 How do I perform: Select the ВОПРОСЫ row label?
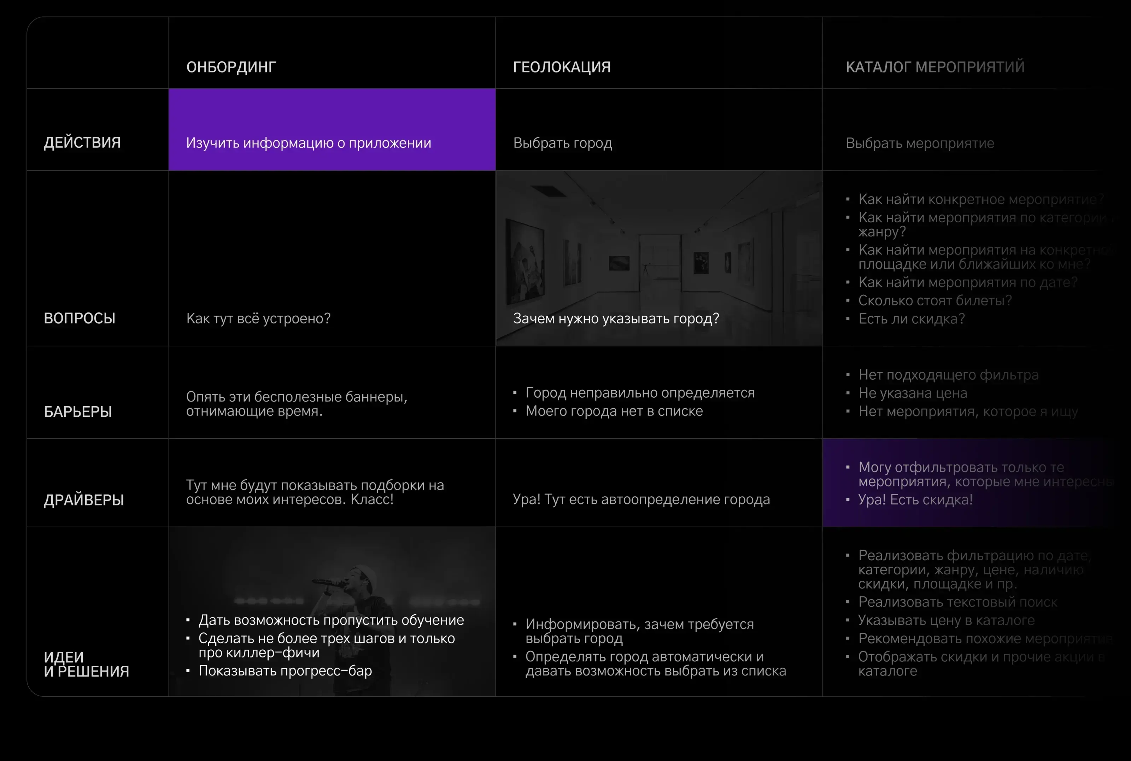80,318
